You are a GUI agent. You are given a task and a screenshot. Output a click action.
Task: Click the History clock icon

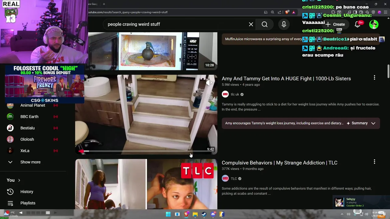tap(10, 192)
